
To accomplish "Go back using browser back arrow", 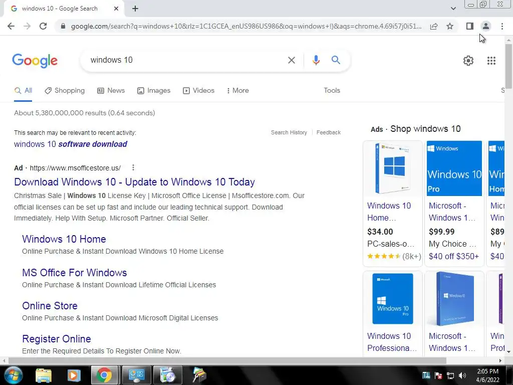I will coord(11,26).
